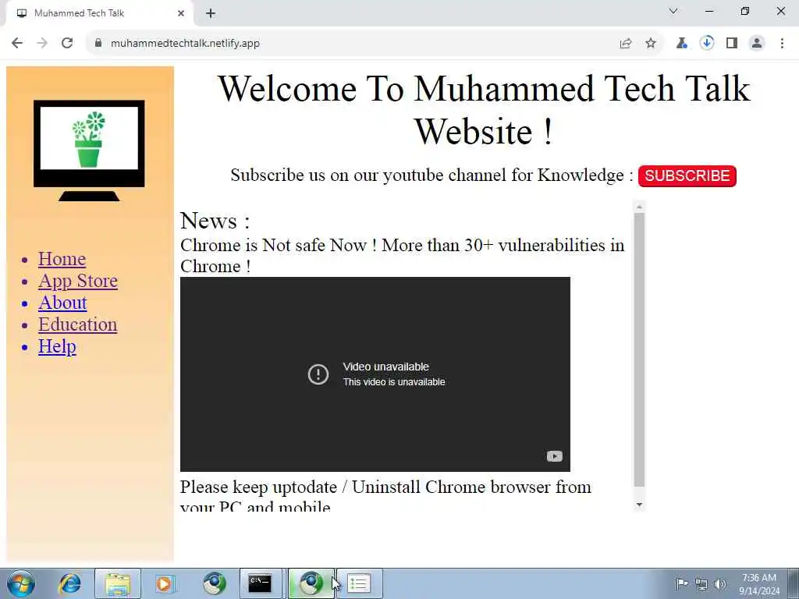Click the news panel scrollbar thumb
This screenshot has width=799, height=599.
click(x=639, y=349)
